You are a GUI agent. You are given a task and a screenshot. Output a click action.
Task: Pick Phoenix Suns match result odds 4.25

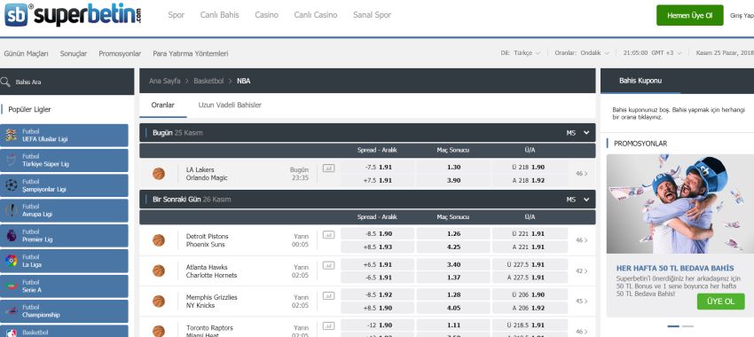tap(453, 247)
